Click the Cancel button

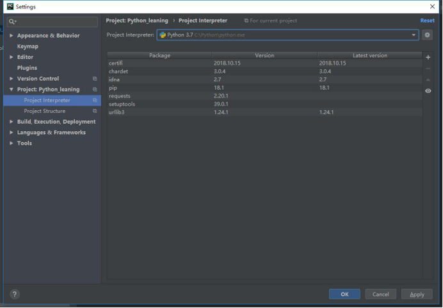pos(380,294)
